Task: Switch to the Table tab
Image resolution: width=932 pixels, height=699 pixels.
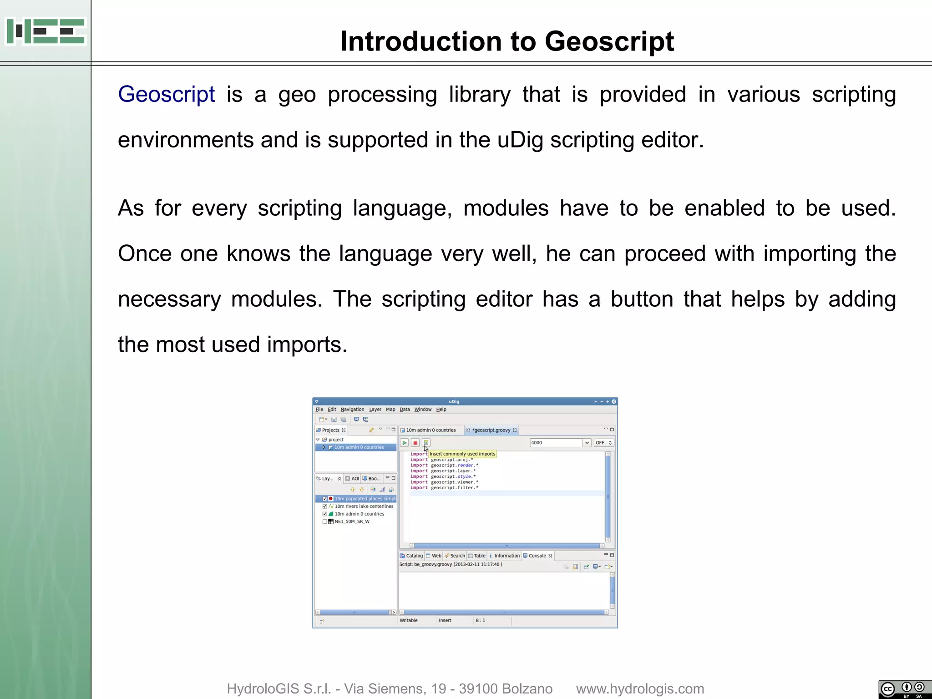Action: pyautogui.click(x=477, y=556)
